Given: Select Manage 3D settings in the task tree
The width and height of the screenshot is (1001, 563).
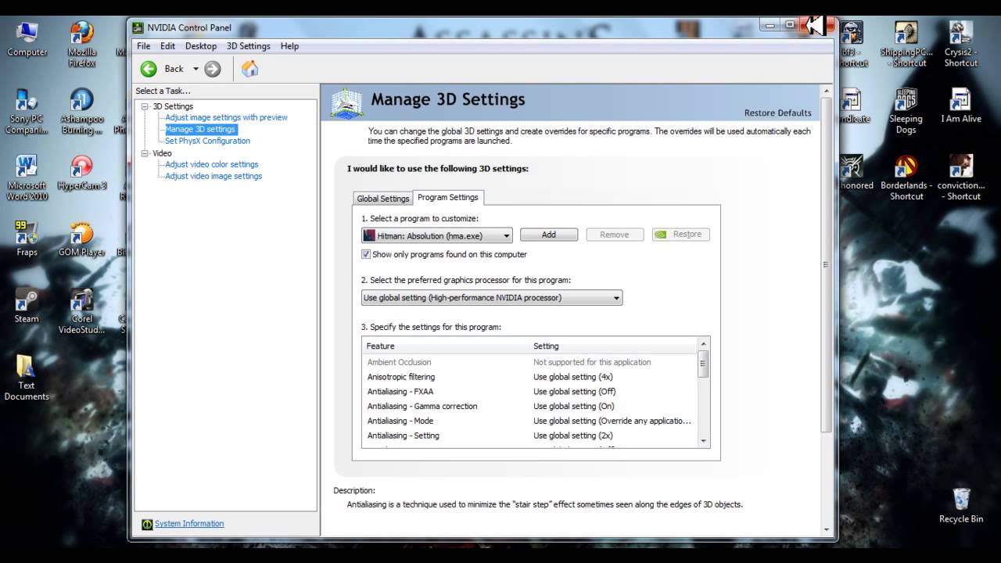Looking at the screenshot, I should (200, 129).
